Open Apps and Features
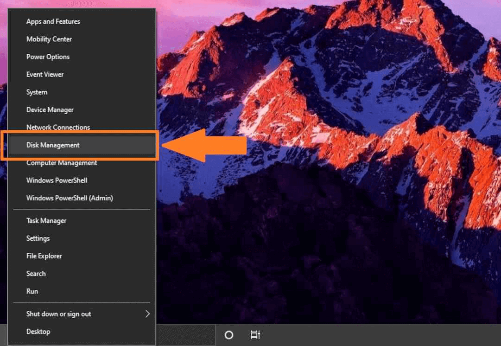Image resolution: width=501 pixels, height=346 pixels. coord(53,21)
